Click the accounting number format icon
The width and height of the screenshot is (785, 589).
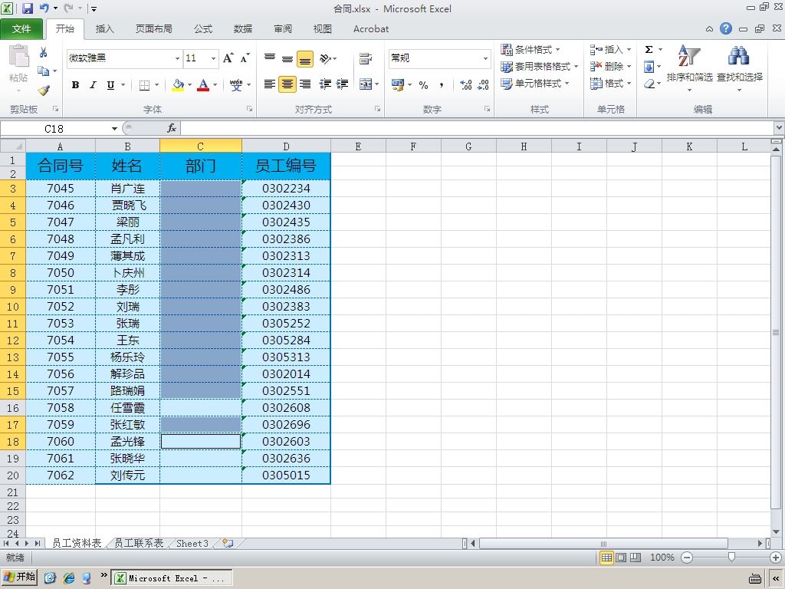[398, 84]
